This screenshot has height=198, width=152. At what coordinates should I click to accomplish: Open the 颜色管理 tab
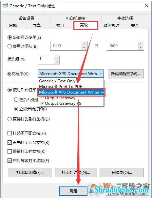tap(111, 26)
